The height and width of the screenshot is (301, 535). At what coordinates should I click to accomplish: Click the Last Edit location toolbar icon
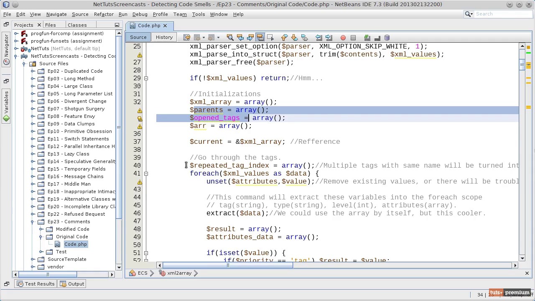click(187, 38)
